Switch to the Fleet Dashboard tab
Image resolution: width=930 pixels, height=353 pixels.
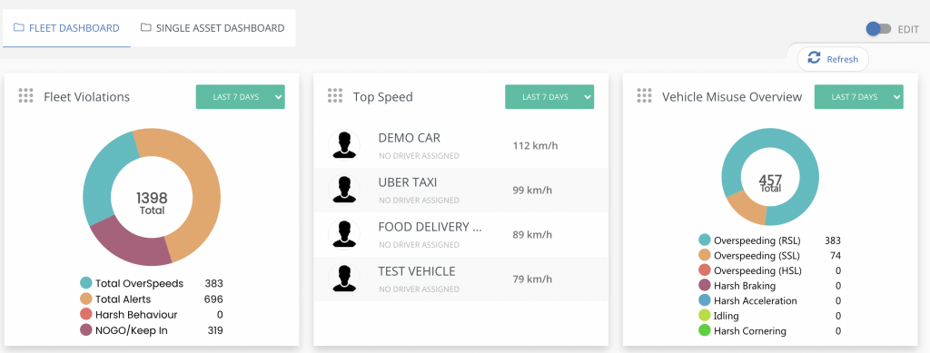point(66,28)
